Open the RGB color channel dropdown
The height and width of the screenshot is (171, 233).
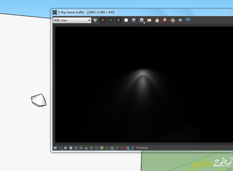tap(72, 20)
